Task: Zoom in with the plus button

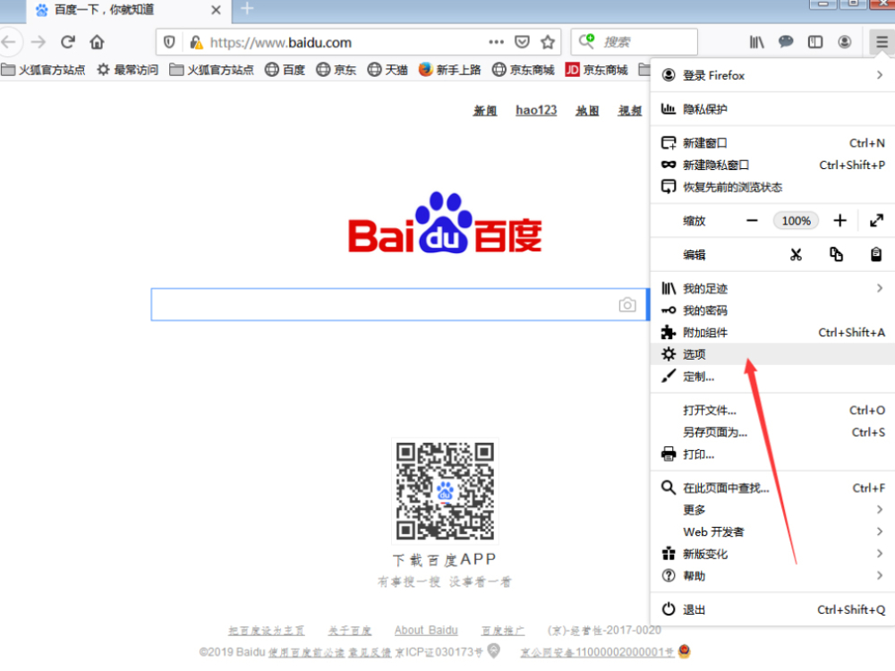Action: tap(840, 221)
